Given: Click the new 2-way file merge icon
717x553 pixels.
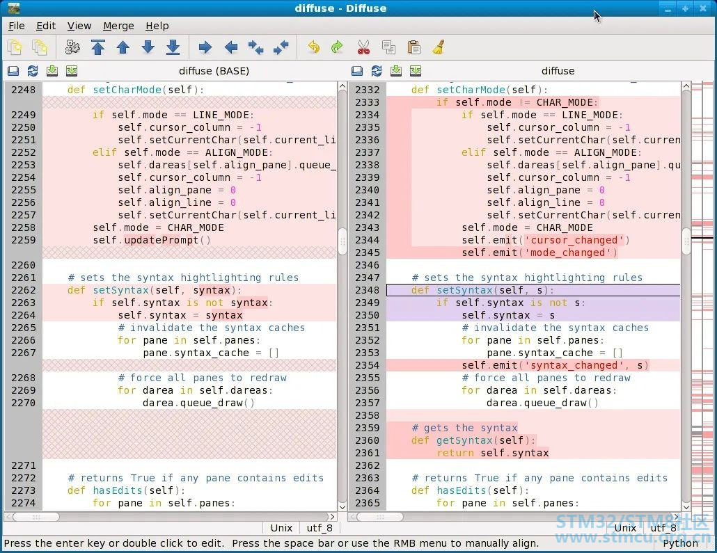Looking at the screenshot, I should tap(15, 47).
